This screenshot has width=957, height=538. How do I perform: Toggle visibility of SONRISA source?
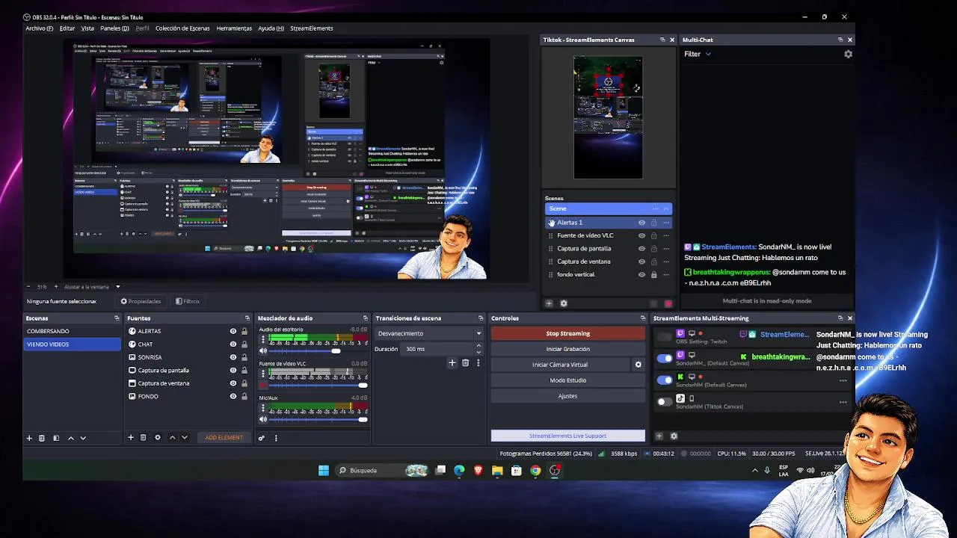point(233,357)
